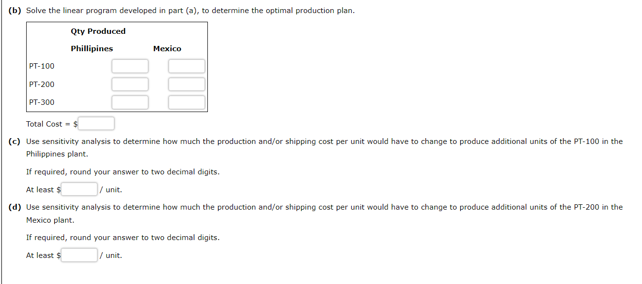Click the At least amount field in part (c)
Image resolution: width=642 pixels, height=284 pixels.
78,189
